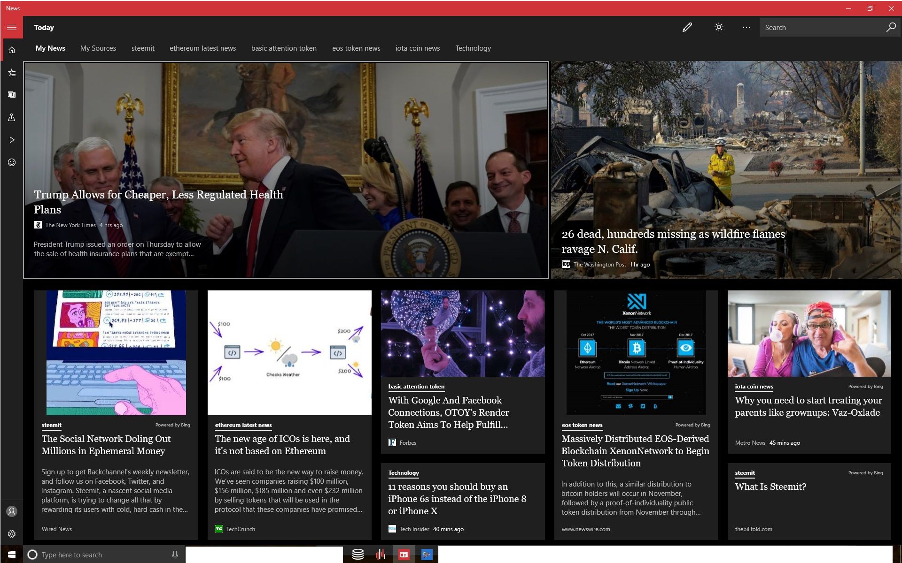Click the Today page title
The width and height of the screenshot is (902, 563).
(x=44, y=27)
